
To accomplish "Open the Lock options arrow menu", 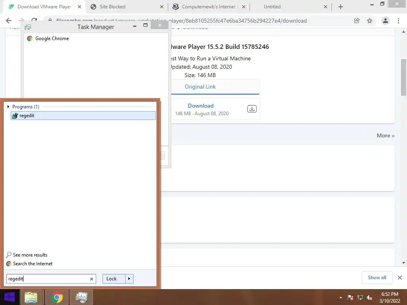I will click(x=129, y=279).
